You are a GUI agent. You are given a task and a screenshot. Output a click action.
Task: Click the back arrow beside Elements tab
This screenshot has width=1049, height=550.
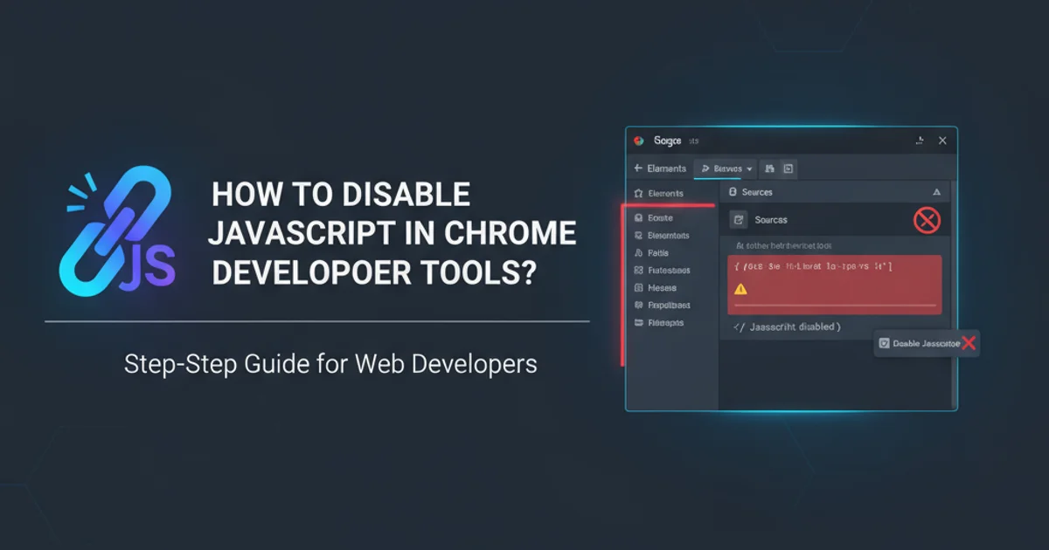pyautogui.click(x=637, y=168)
